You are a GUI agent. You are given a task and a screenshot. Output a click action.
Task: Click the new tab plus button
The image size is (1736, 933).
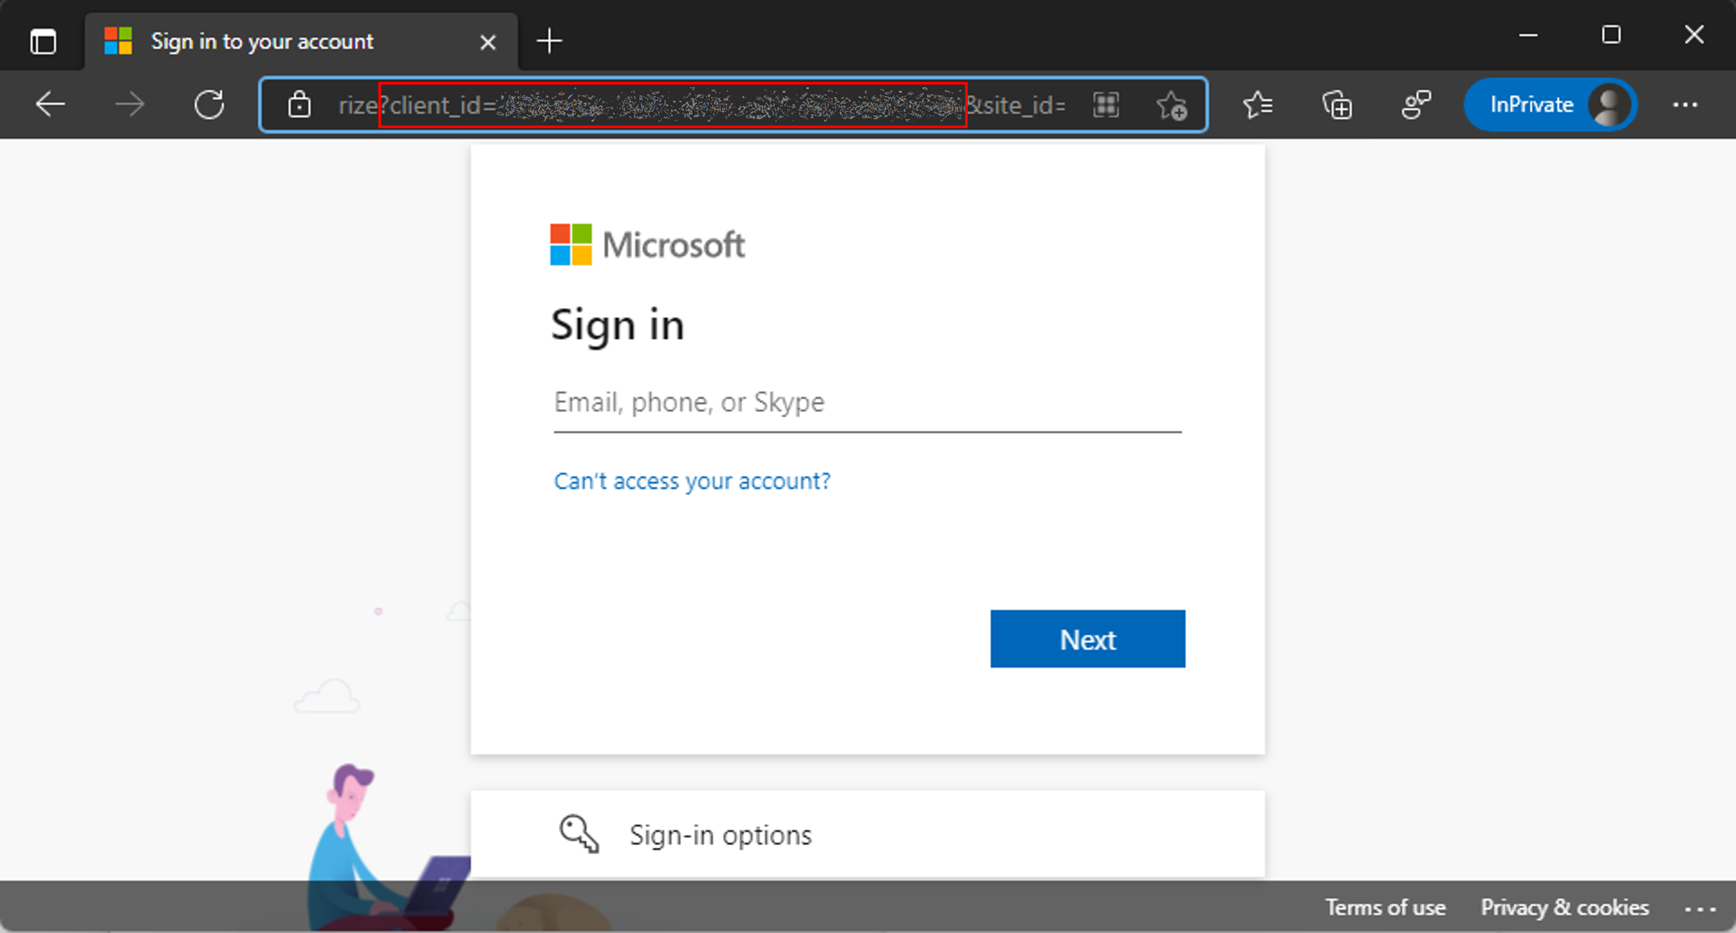[x=549, y=40]
